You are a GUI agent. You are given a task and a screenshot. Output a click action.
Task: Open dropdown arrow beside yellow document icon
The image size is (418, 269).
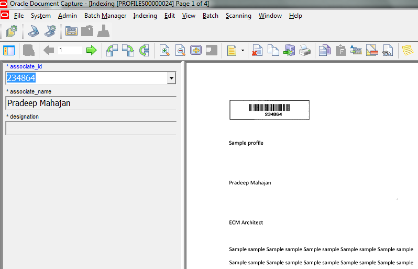point(243,51)
